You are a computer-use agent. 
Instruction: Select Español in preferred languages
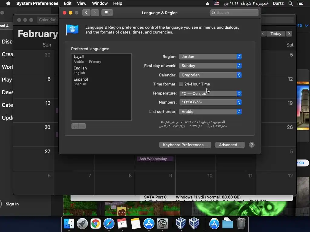pyautogui.click(x=101, y=81)
